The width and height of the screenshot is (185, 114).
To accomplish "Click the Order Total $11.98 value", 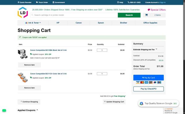I will [160, 66].
